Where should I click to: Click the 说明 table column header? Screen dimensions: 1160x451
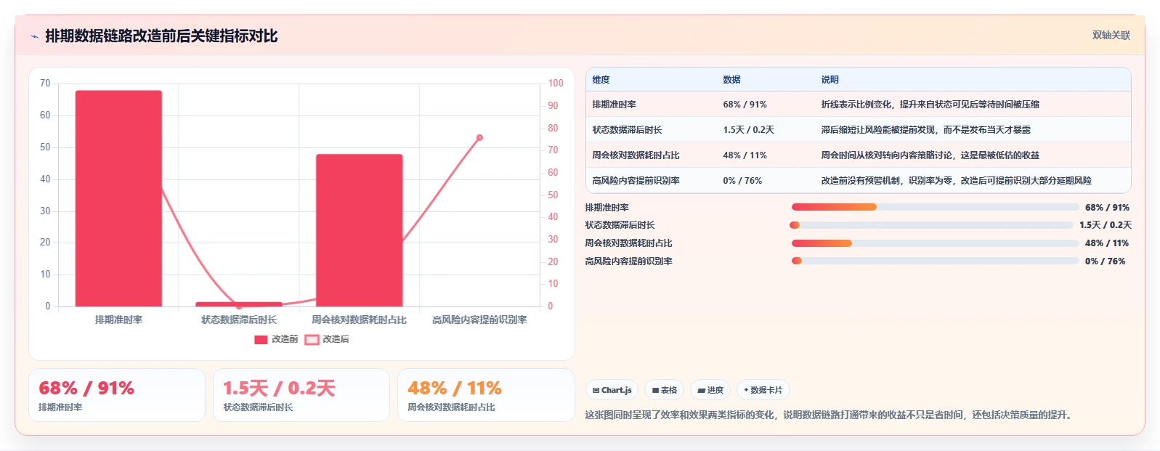830,80
